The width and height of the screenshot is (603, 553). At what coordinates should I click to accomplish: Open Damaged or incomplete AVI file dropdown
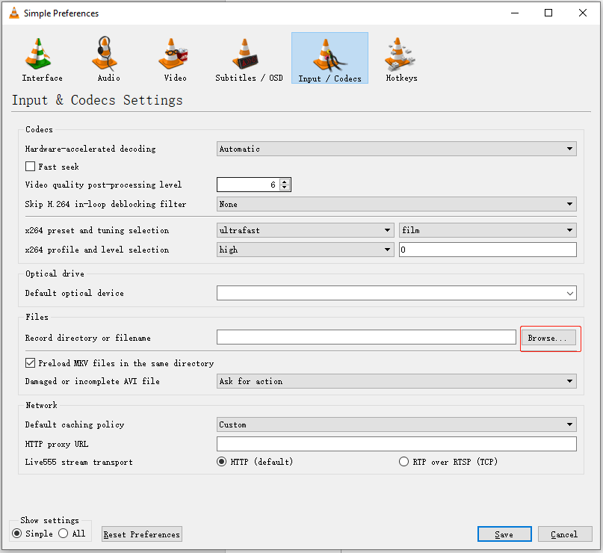click(x=397, y=381)
